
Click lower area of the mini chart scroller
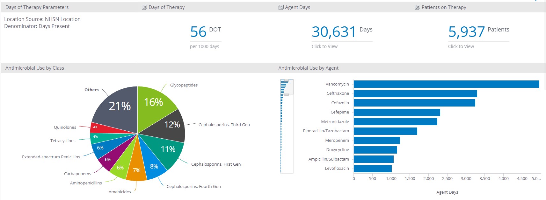pos(287,143)
